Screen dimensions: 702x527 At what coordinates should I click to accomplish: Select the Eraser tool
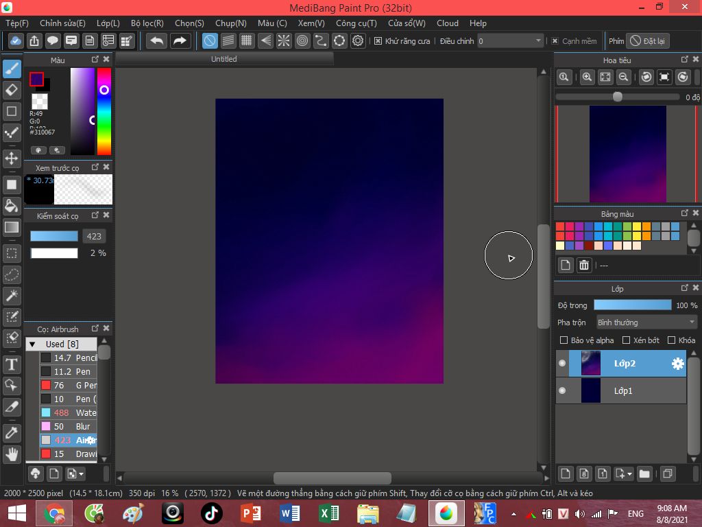(x=12, y=90)
